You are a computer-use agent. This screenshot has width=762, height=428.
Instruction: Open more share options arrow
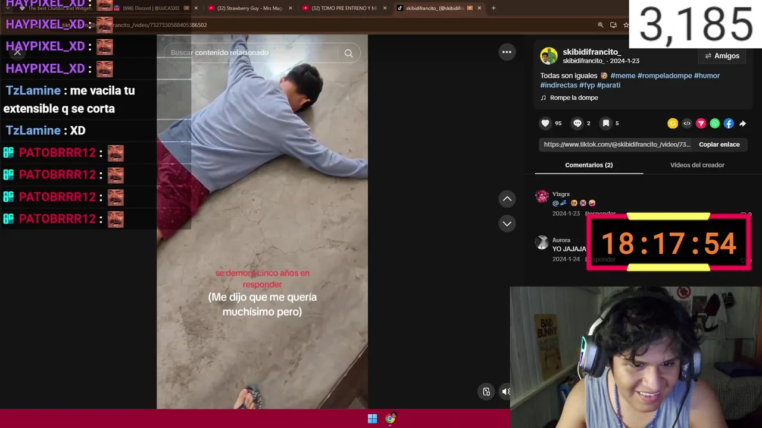742,124
